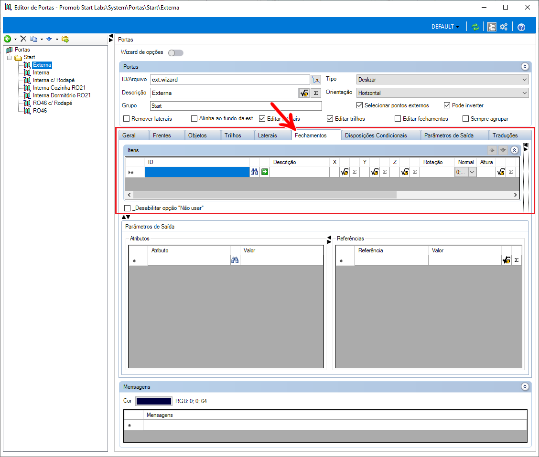The width and height of the screenshot is (539, 457).
Task: Open formula icon for Altura column
Action: point(501,172)
